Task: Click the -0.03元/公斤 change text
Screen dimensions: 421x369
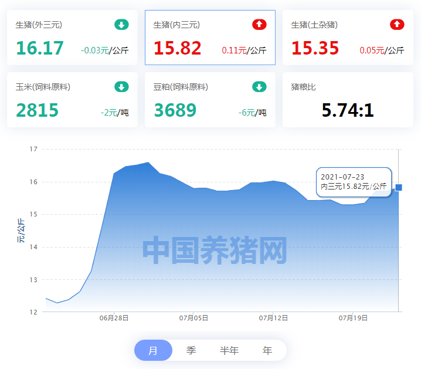Action: point(105,50)
